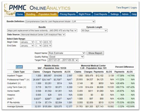Open the Settings tab
Screen dimensions: 141x112
coord(115,14)
